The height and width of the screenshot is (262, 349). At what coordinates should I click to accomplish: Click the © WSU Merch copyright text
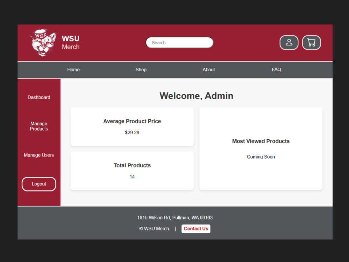(x=154, y=229)
